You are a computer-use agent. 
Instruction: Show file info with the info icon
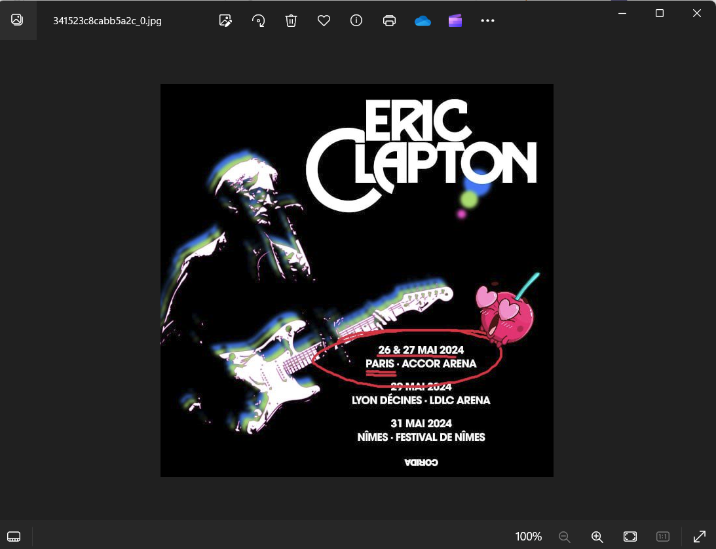coord(356,20)
